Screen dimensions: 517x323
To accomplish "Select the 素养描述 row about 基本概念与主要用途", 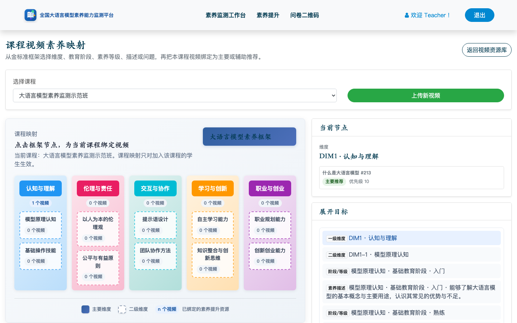I will [x=411, y=292].
